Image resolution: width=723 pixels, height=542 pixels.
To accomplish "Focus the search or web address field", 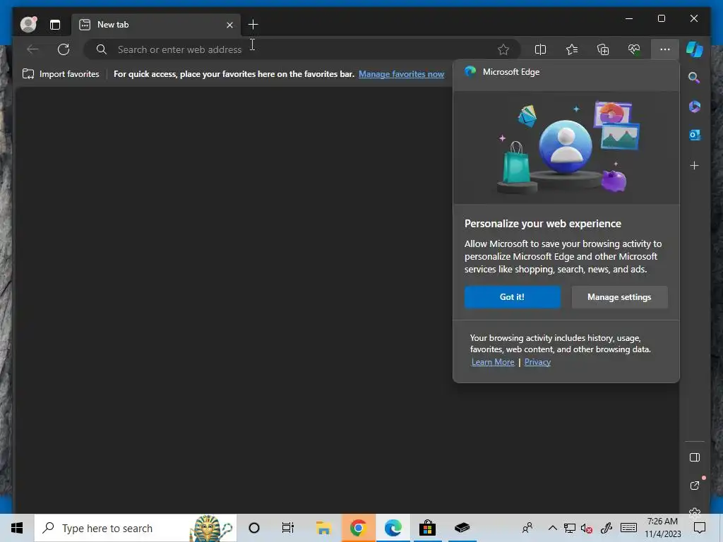I will 301,49.
